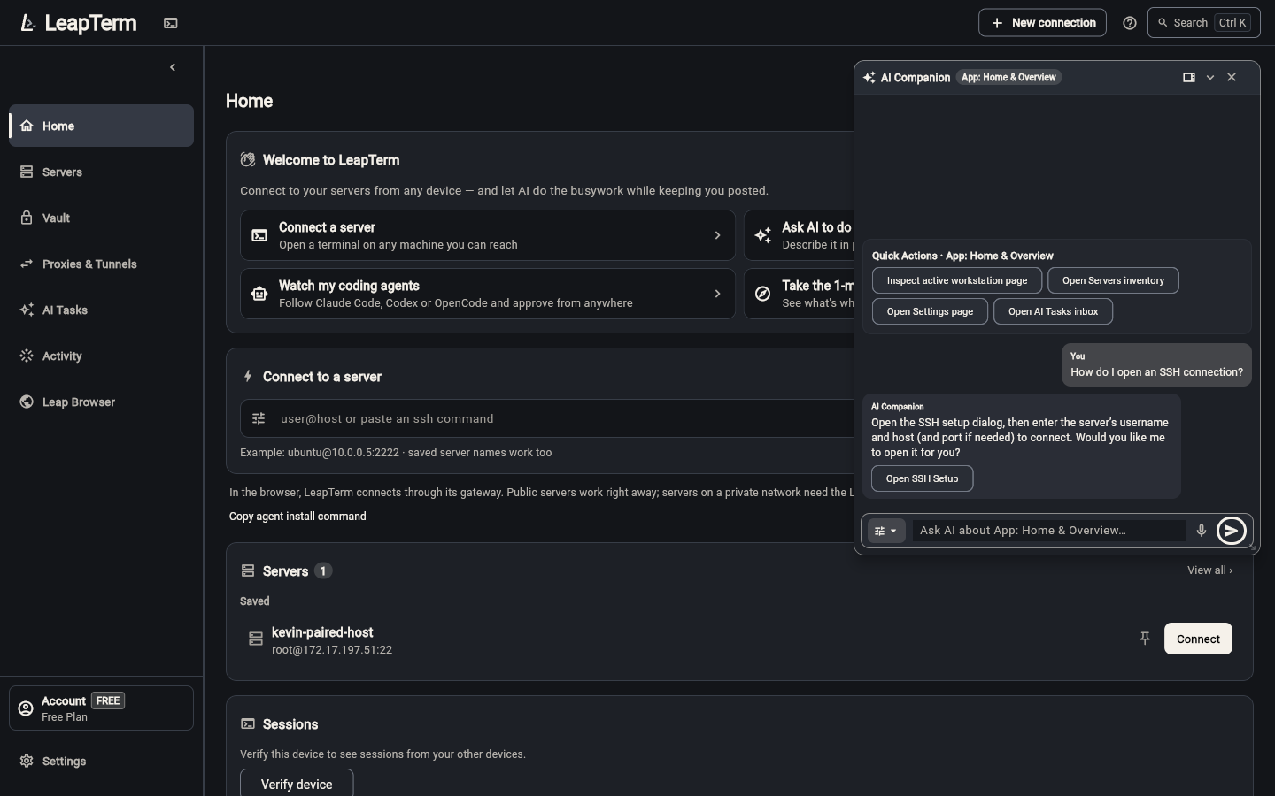Open the Connect a server card
Screen dimensions: 1275x796
(x=488, y=235)
